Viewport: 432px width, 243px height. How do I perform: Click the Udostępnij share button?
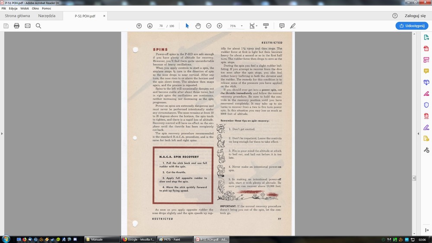412,26
